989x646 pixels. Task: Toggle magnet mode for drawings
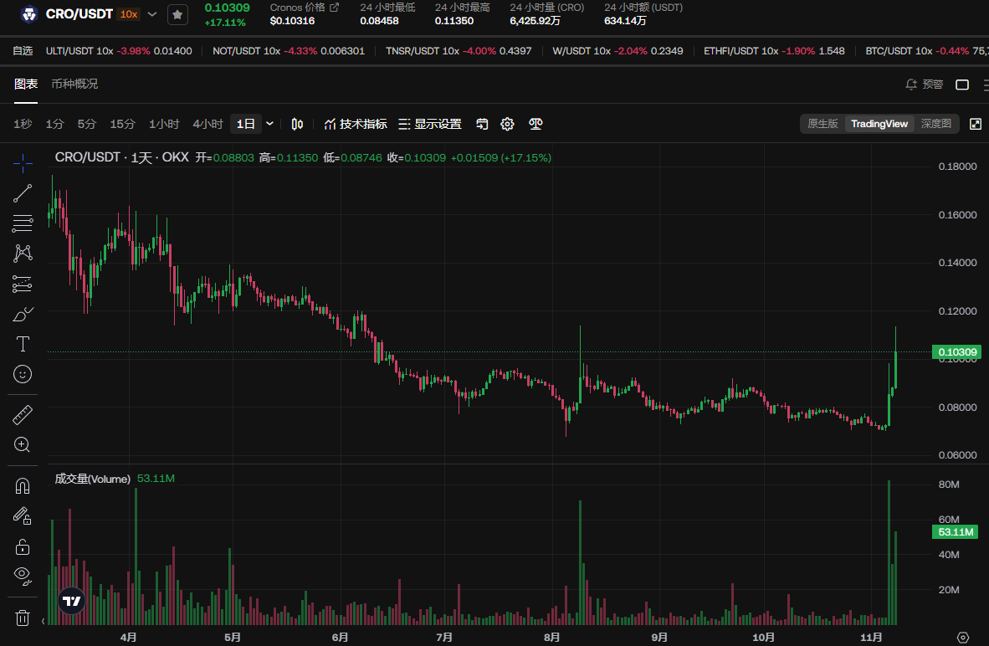23,486
